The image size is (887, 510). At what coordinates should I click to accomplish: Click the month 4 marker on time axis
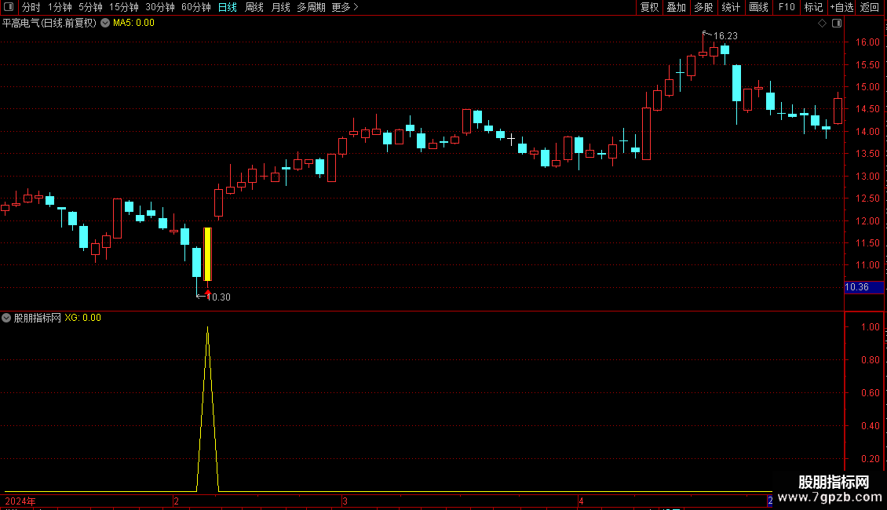[581, 501]
